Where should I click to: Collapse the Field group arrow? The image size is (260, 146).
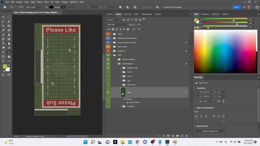(112, 55)
